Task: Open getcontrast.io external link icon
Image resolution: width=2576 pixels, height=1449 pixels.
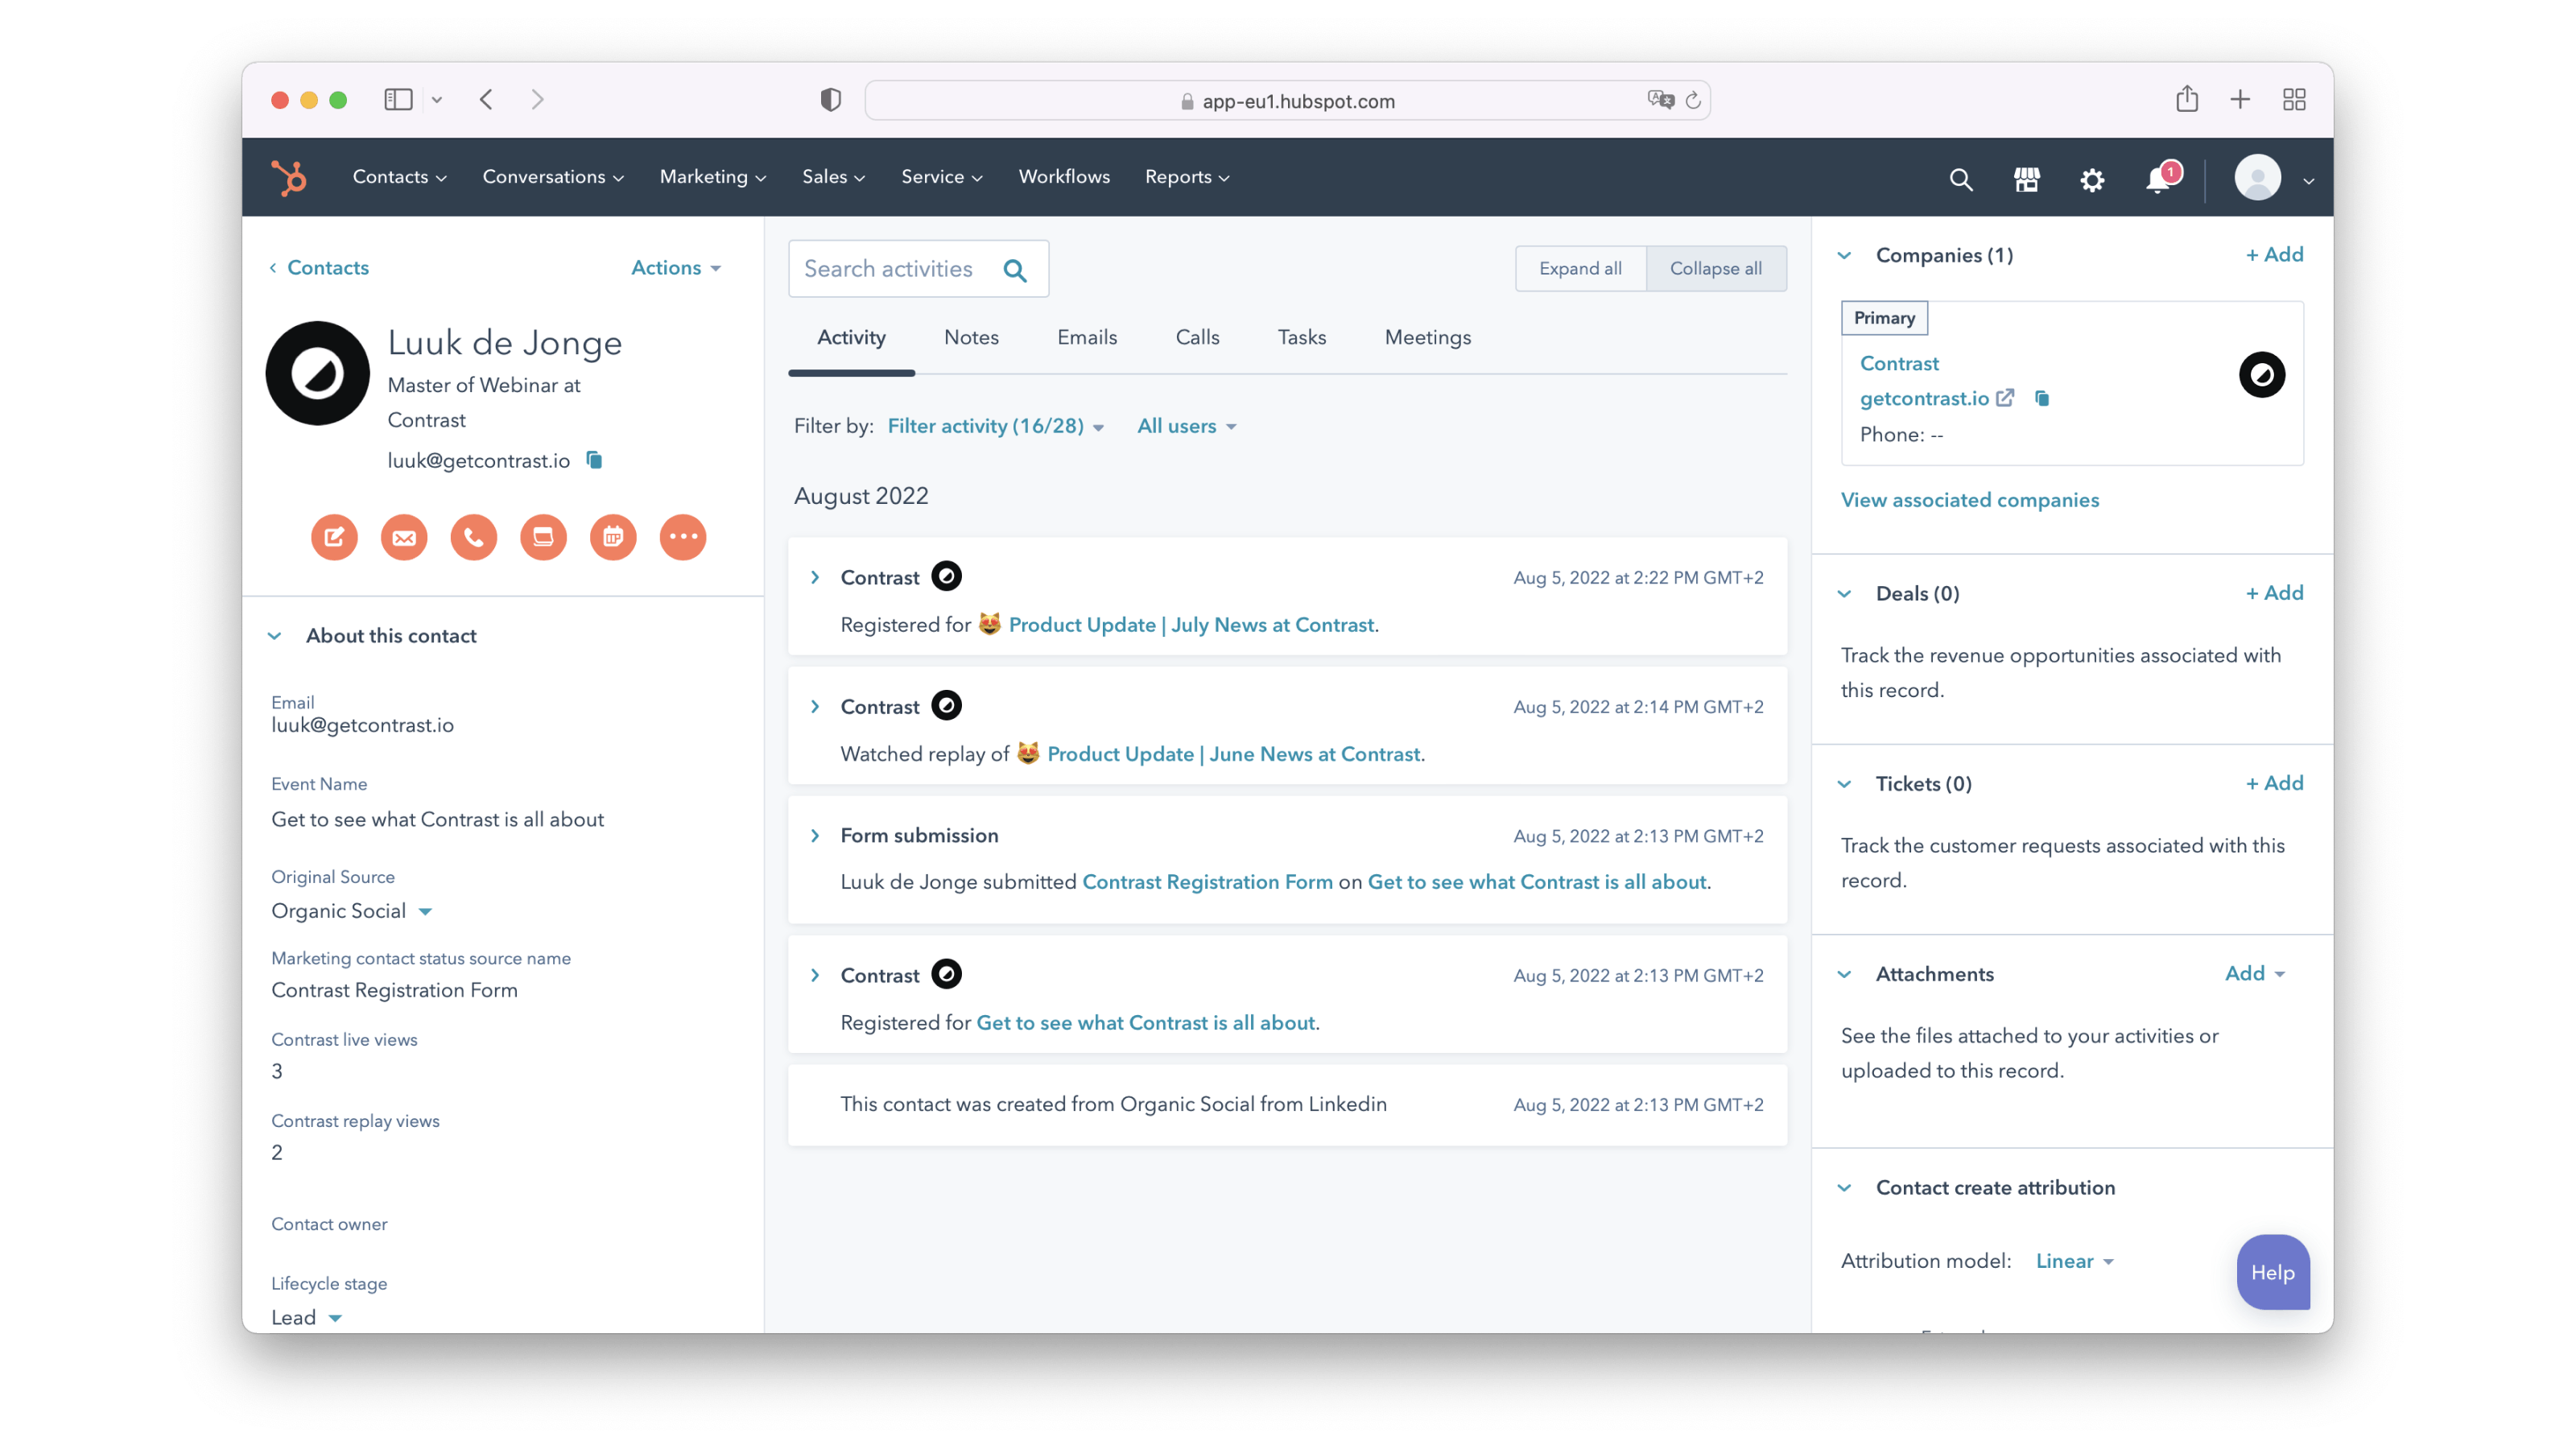Action: pyautogui.click(x=2005, y=398)
